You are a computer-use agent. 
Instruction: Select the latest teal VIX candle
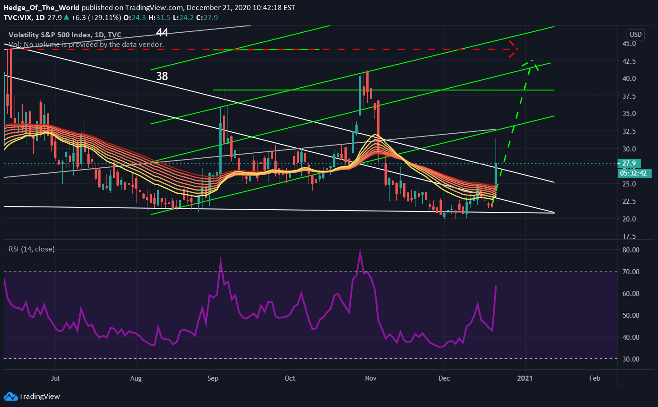pyautogui.click(x=496, y=173)
